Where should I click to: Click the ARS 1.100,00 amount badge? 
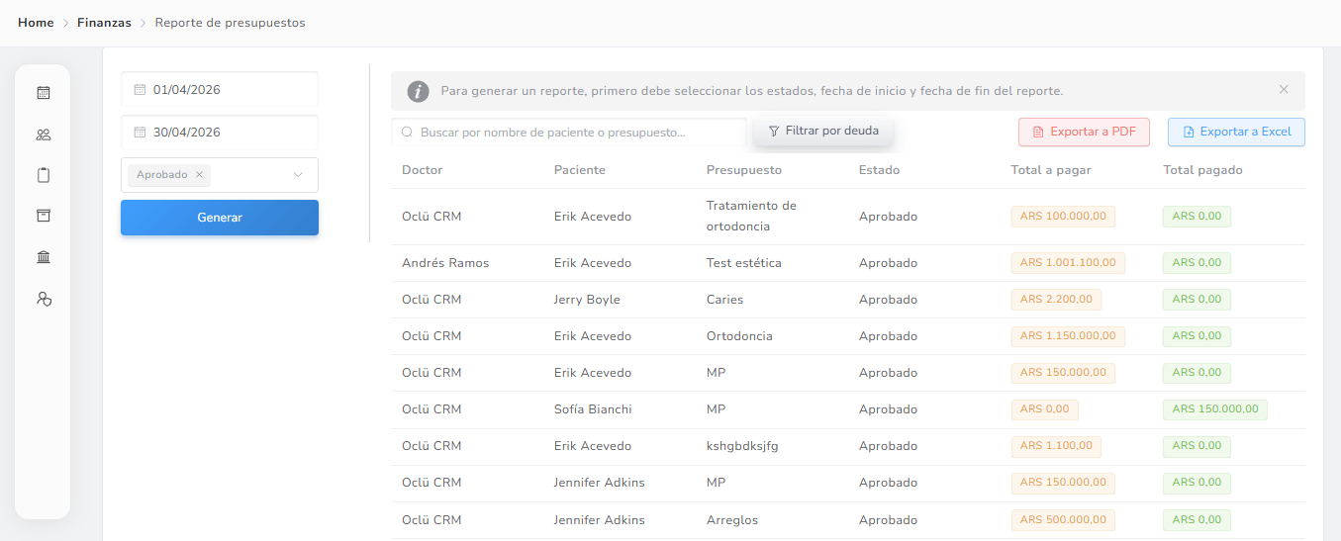(x=1056, y=446)
